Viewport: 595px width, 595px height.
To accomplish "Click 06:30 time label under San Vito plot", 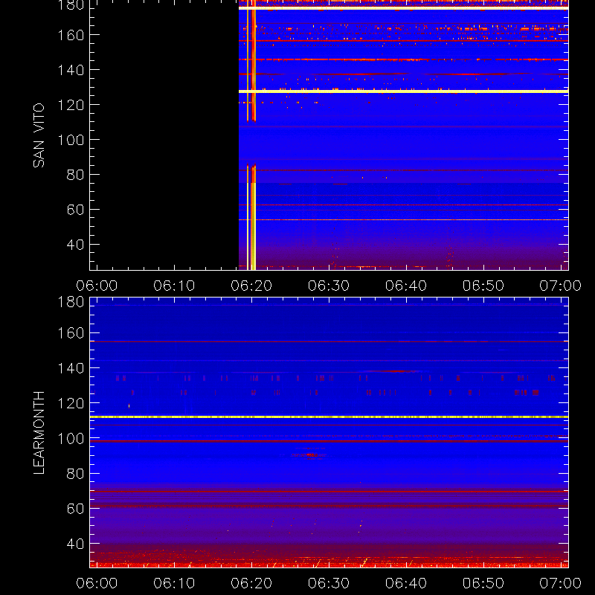I will [329, 286].
